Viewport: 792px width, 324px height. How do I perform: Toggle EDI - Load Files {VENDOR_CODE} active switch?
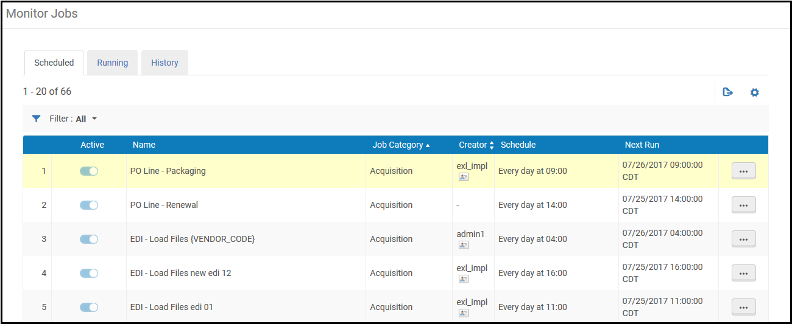[x=89, y=240]
